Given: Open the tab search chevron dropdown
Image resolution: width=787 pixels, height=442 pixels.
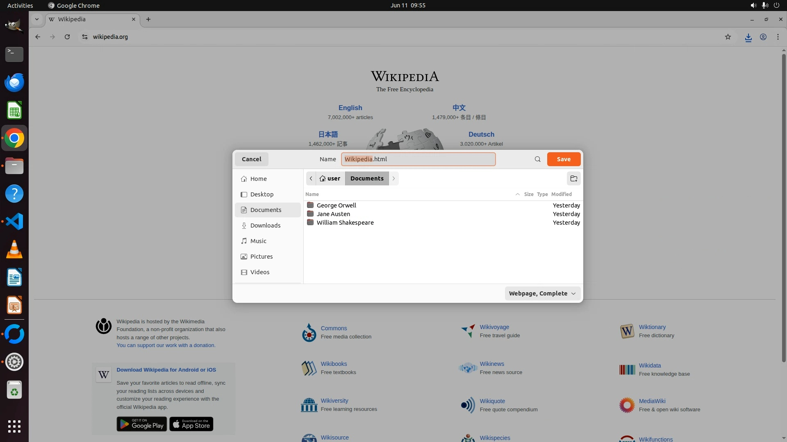Looking at the screenshot, I should (x=37, y=19).
